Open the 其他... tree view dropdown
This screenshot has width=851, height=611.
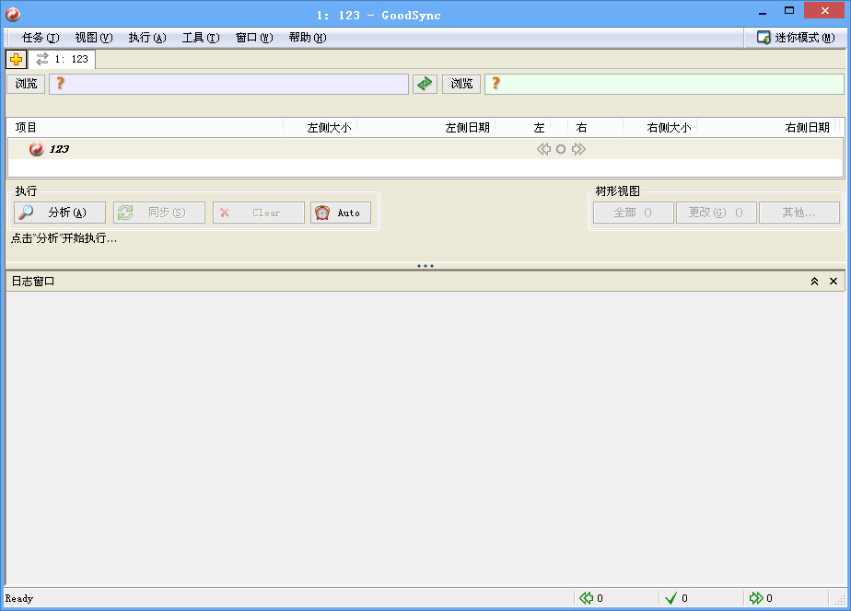(x=799, y=213)
